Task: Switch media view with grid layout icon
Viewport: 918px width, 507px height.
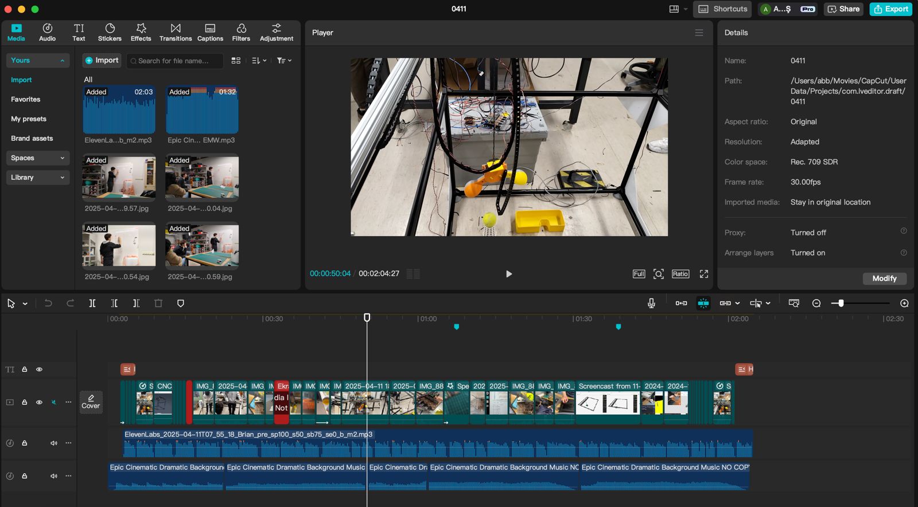Action: pos(236,60)
